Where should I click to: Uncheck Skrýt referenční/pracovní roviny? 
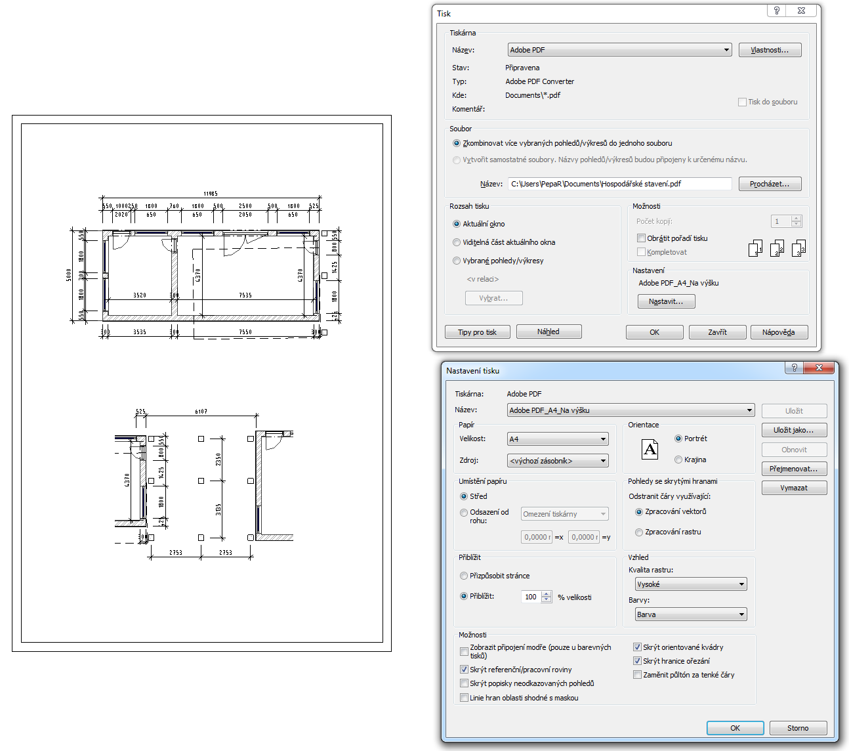[465, 670]
